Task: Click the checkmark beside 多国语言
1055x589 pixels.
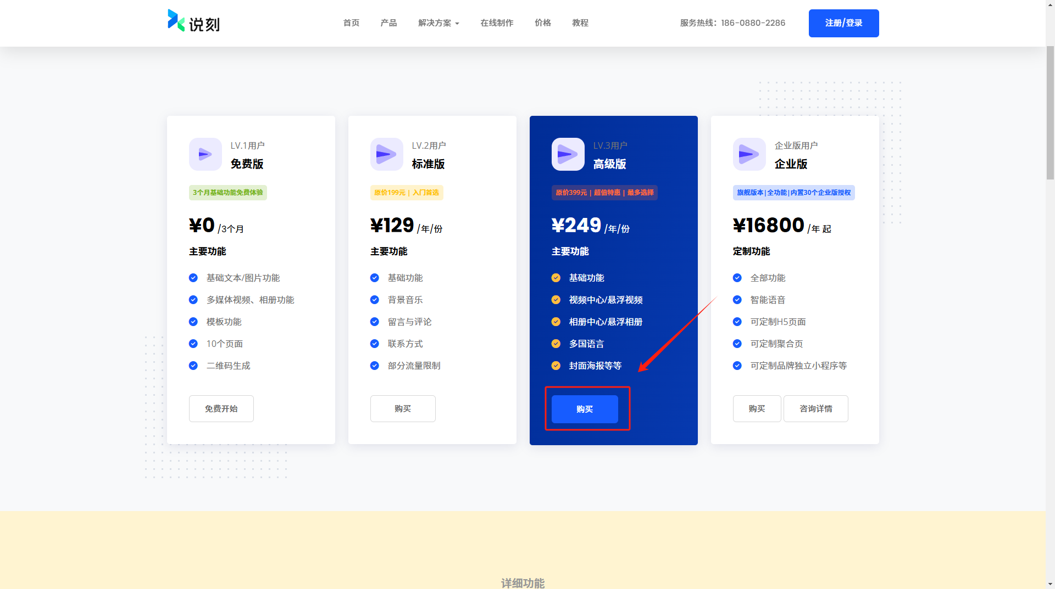Action: pyautogui.click(x=556, y=344)
